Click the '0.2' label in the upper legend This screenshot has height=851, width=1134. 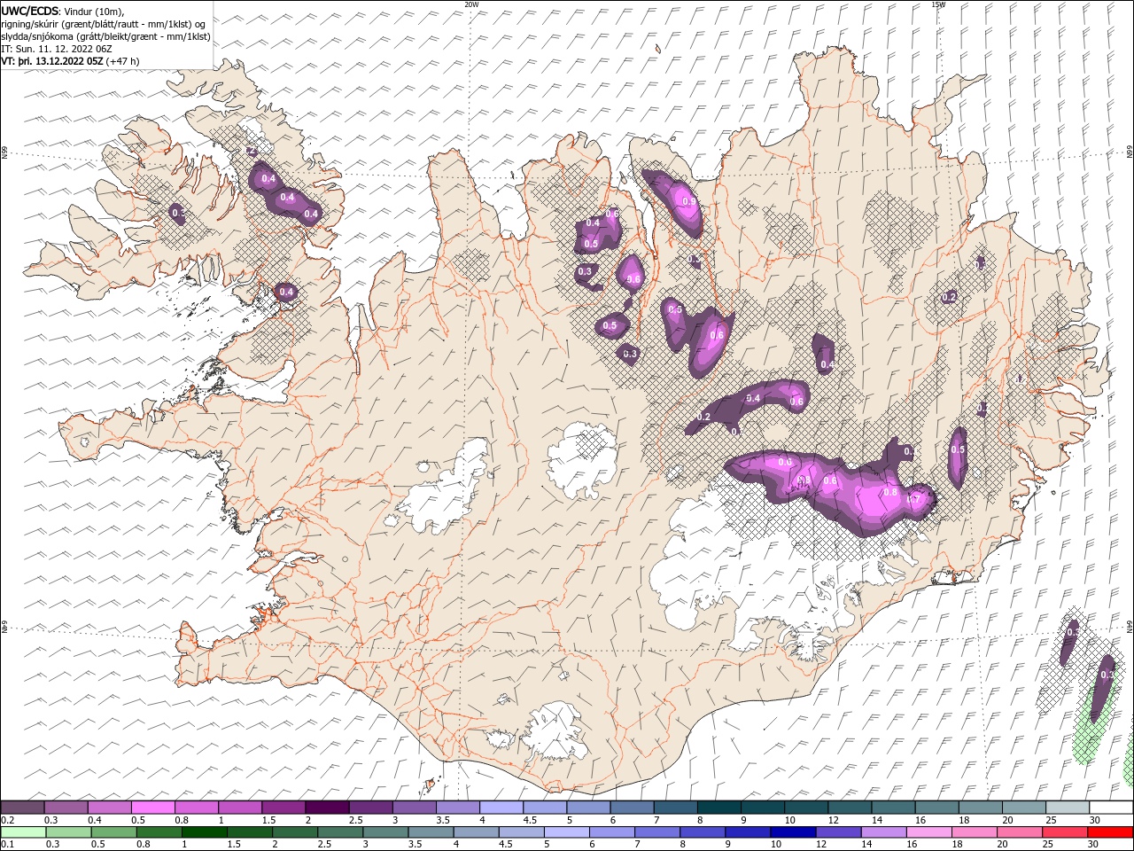click(x=9, y=820)
